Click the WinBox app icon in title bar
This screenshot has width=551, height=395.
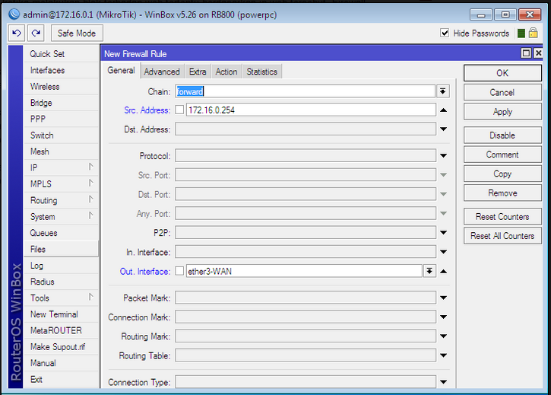click(x=14, y=14)
